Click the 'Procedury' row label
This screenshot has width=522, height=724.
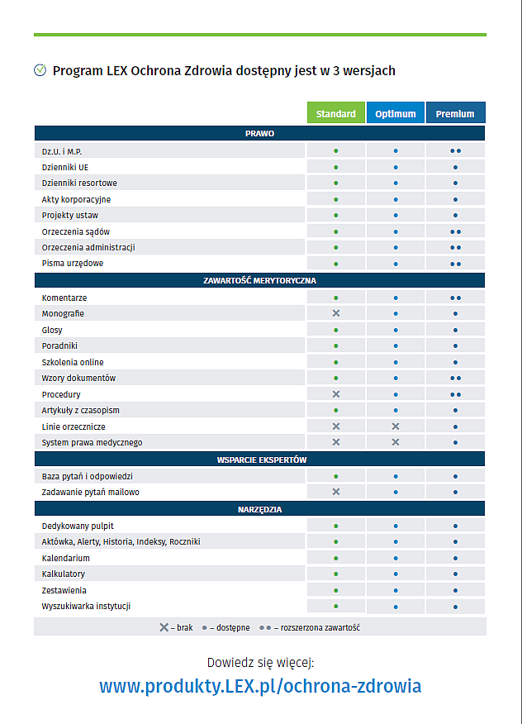pos(61,395)
